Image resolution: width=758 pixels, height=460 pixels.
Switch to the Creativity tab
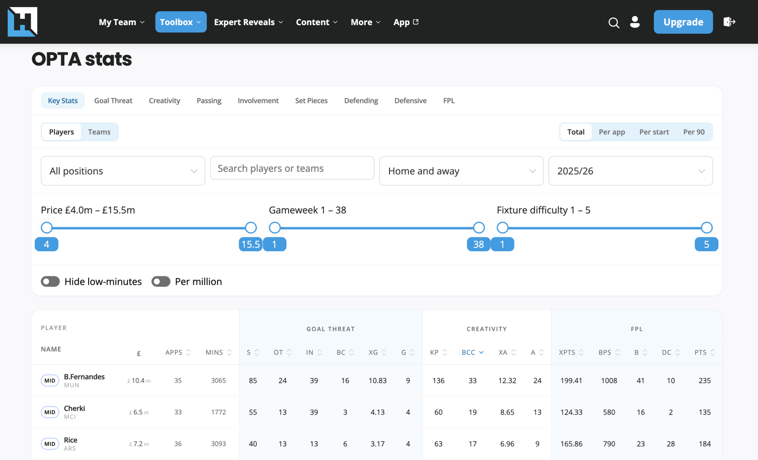164,101
